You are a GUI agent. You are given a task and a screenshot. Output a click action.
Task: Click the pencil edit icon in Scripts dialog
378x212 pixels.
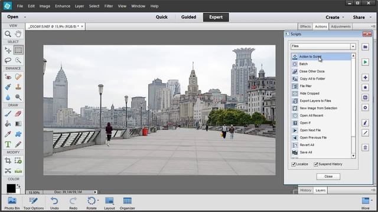click(x=365, y=133)
